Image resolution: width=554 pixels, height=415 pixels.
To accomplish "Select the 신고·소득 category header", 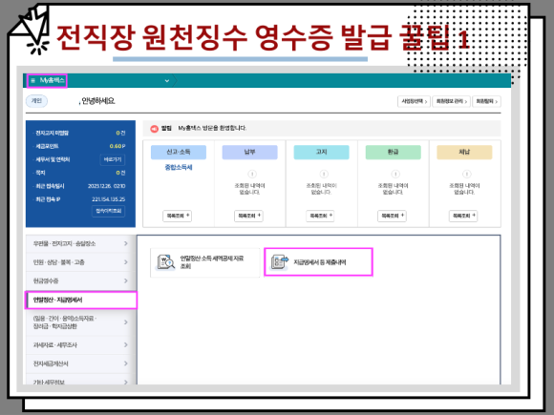I will point(179,152).
